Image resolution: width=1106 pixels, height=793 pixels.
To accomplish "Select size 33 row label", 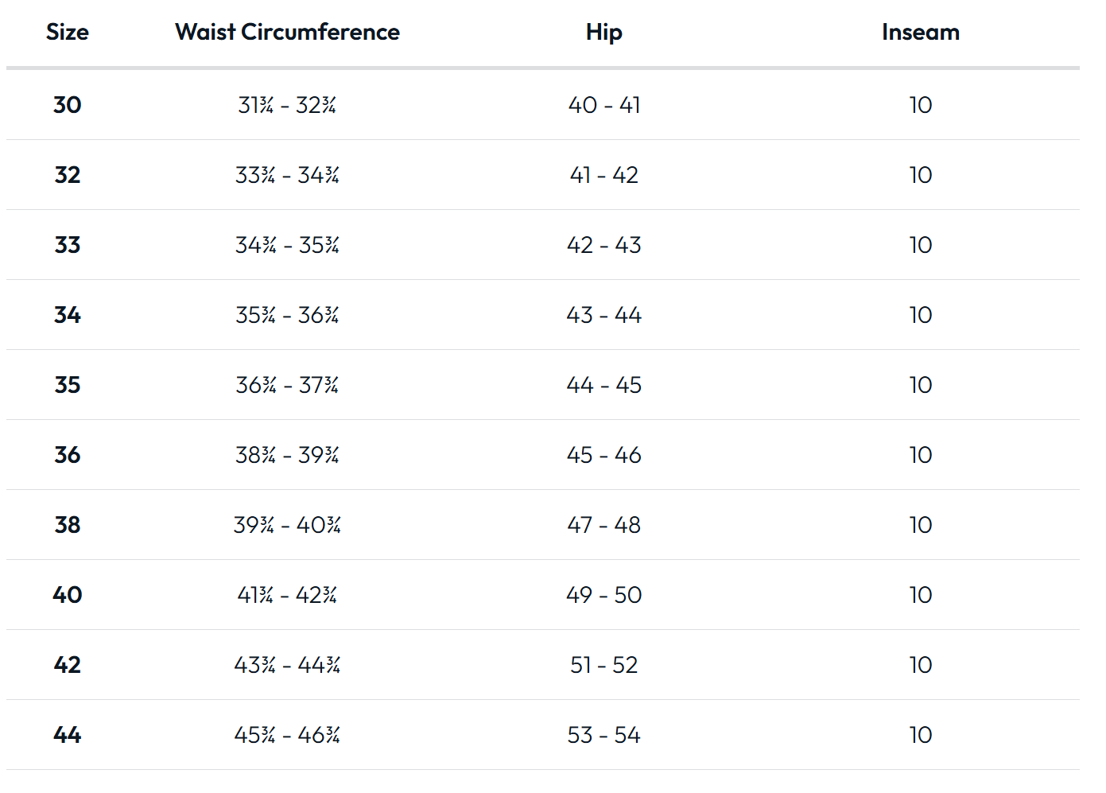I will tap(68, 245).
